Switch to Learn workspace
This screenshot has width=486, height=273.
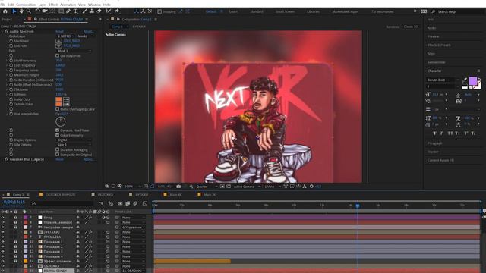[x=233, y=11]
